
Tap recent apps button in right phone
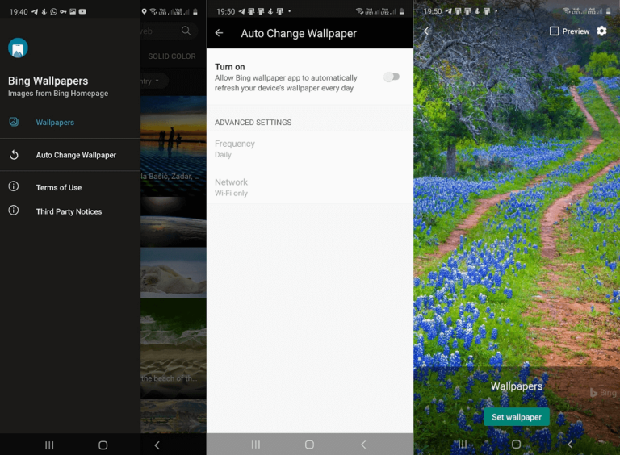[x=463, y=444]
